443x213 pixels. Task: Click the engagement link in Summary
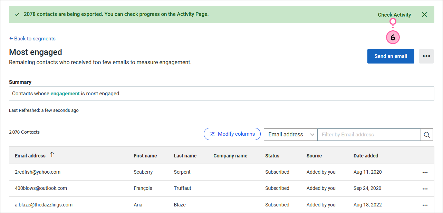pos(65,94)
